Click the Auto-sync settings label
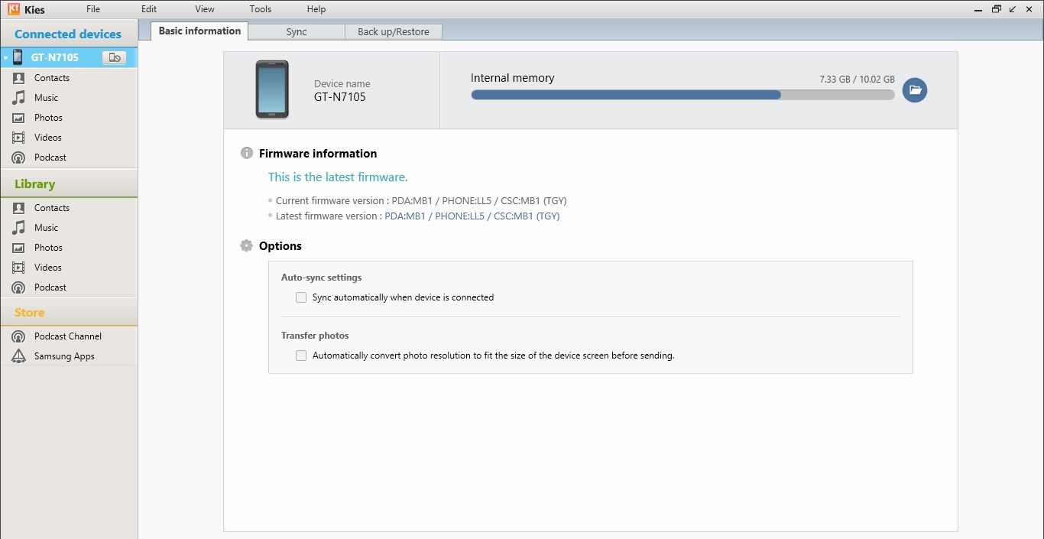Viewport: 1044px width, 539px height. pos(322,278)
